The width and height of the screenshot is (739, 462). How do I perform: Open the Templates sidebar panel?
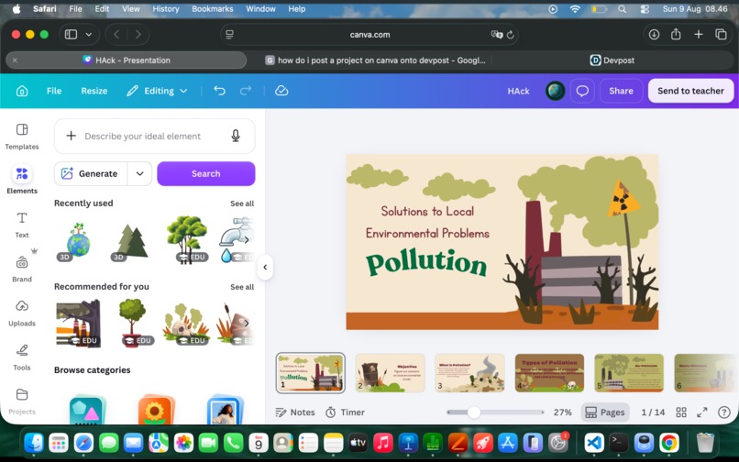(x=22, y=137)
